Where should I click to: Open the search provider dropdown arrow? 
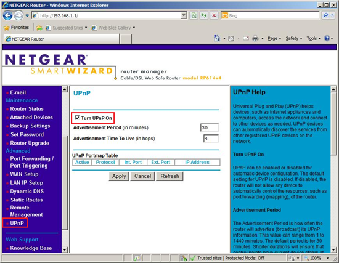pos(332,15)
